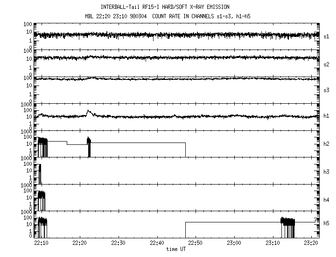
Task: Click the h2 channel label
Action: pos(327,144)
